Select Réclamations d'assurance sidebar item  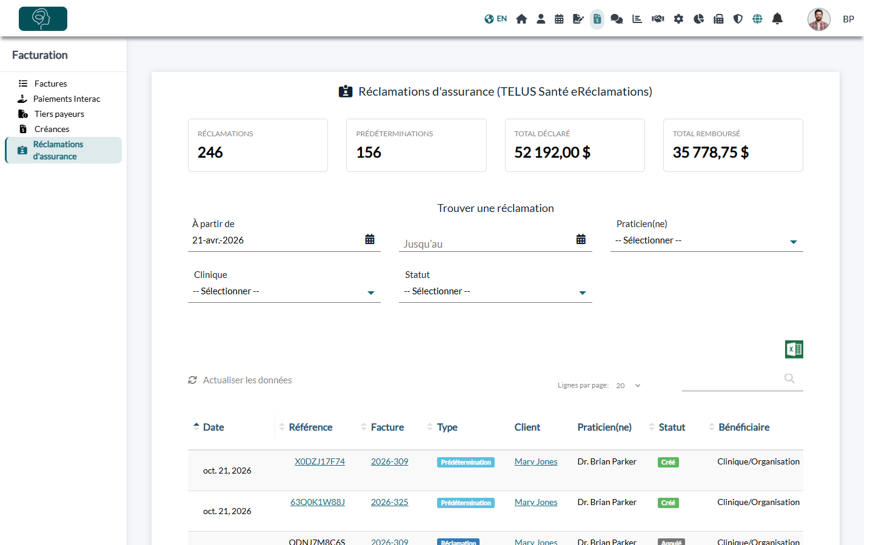click(x=64, y=150)
